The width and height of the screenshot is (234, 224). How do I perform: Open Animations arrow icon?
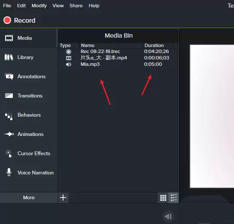pyautogui.click(x=9, y=134)
